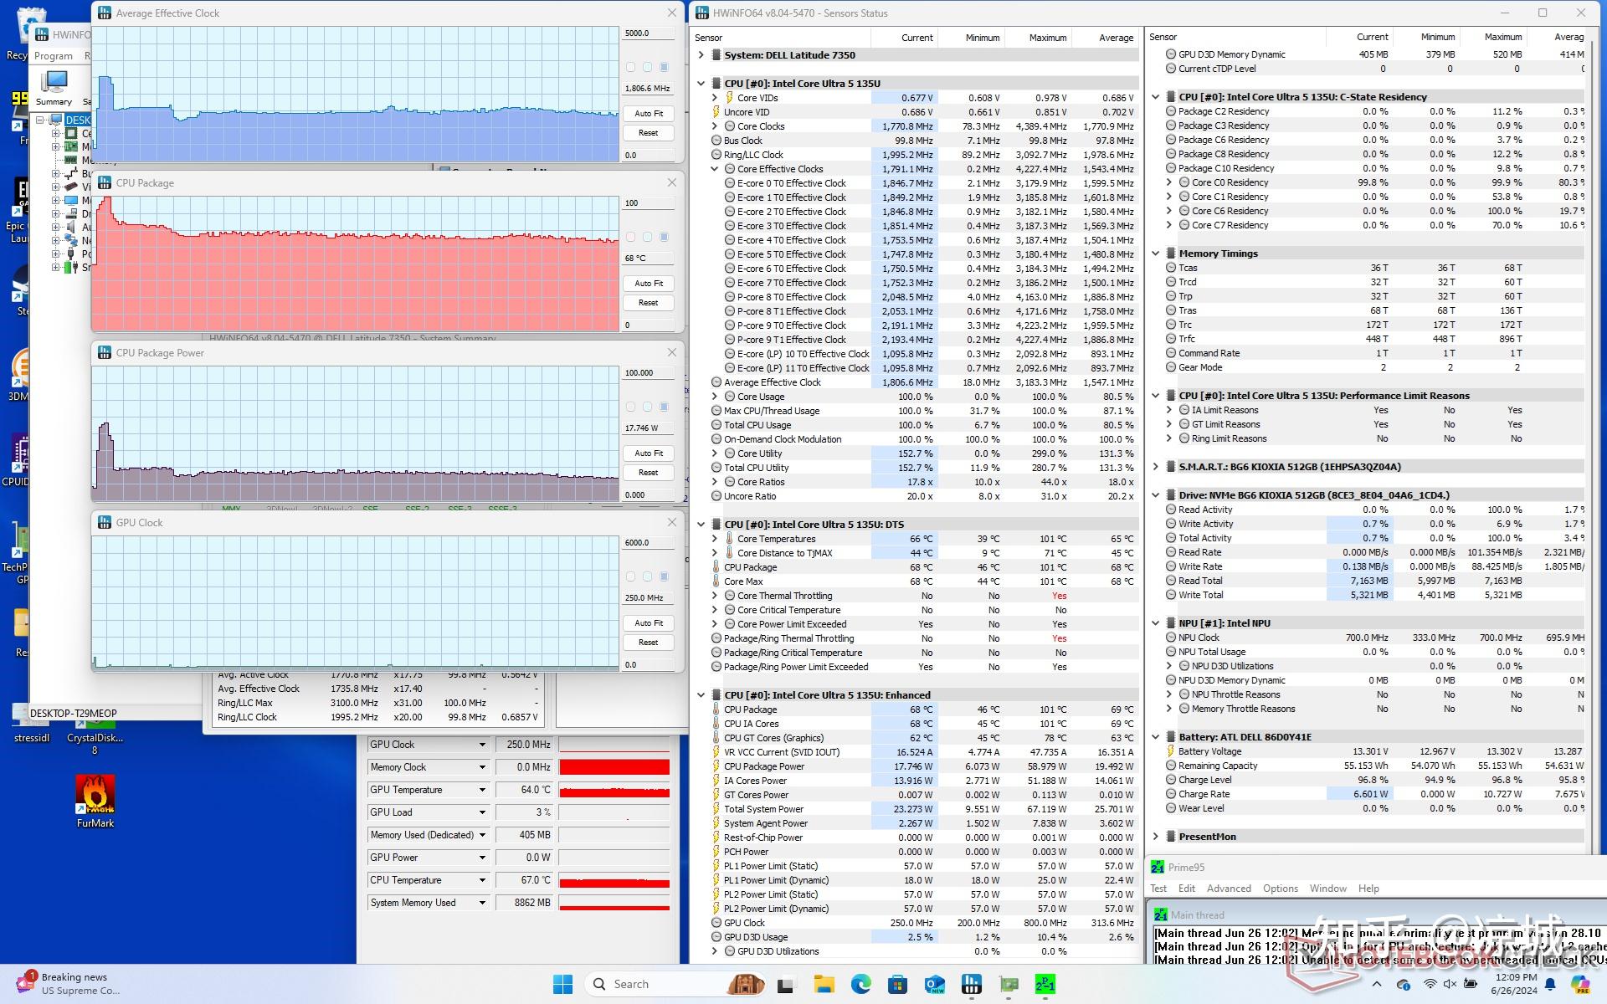Click dark blue color box in Average Effective Clock graph
This screenshot has width=1607, height=1004.
[x=664, y=67]
